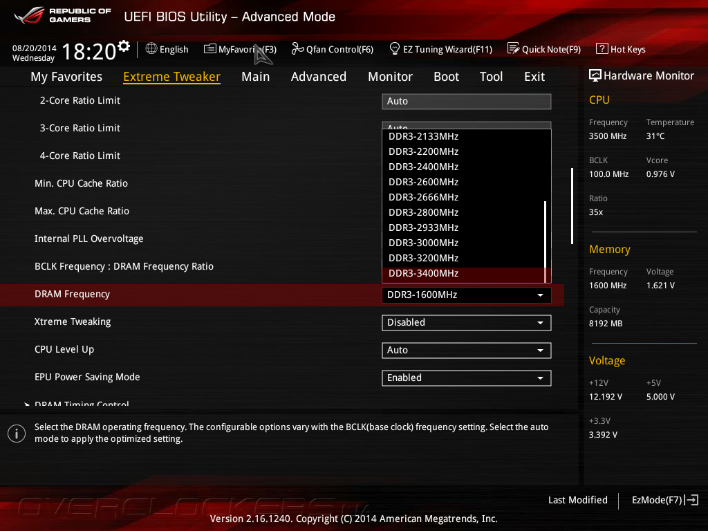Launch EZ Tuning Wizard(F11)
708x531 pixels.
point(440,49)
